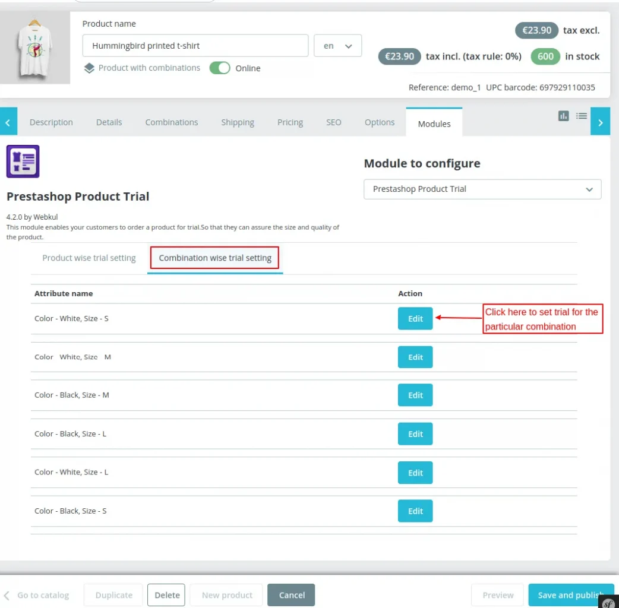The image size is (619, 608).
Task: Click Save and publish button
Action: 571,595
